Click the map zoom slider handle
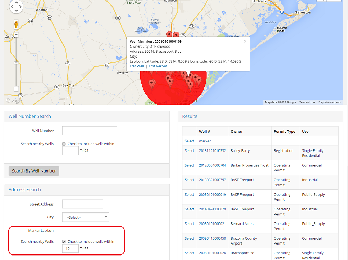 click(x=16, y=63)
